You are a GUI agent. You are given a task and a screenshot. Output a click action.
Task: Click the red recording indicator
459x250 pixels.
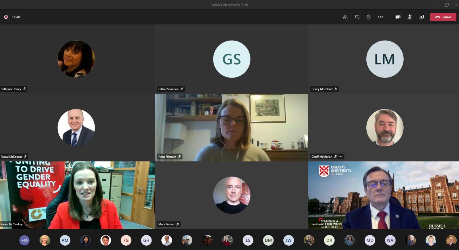[x=6, y=17]
